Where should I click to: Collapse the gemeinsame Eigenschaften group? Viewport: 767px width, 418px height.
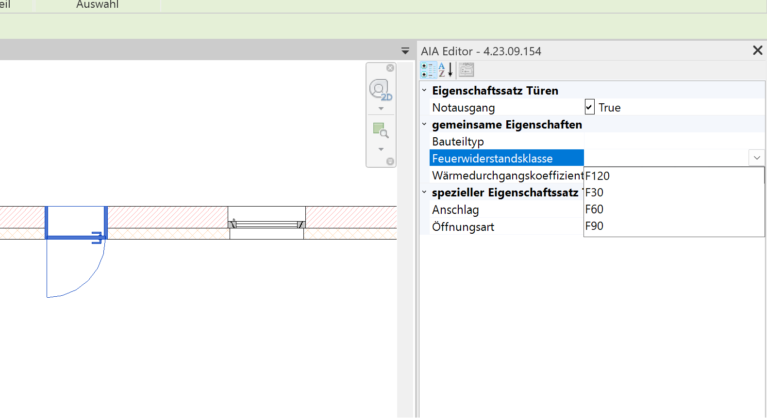pos(424,124)
